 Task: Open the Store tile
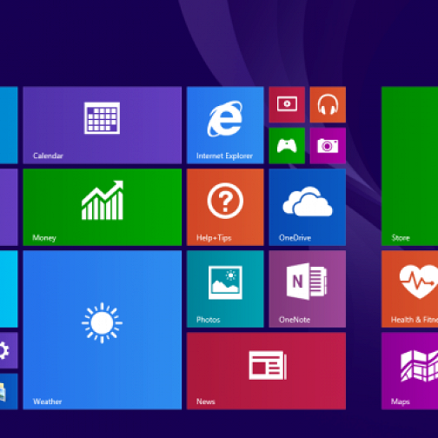click(409, 166)
